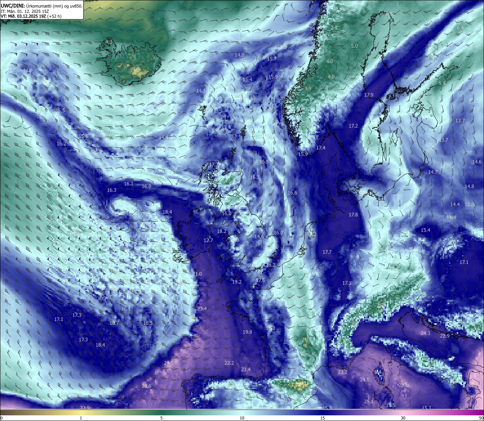Click the colour scale label '5'
The image size is (484, 421).
pos(161,418)
